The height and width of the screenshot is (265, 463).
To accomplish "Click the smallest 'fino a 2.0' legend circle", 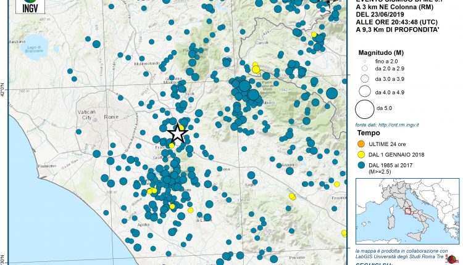I will 364,62.
